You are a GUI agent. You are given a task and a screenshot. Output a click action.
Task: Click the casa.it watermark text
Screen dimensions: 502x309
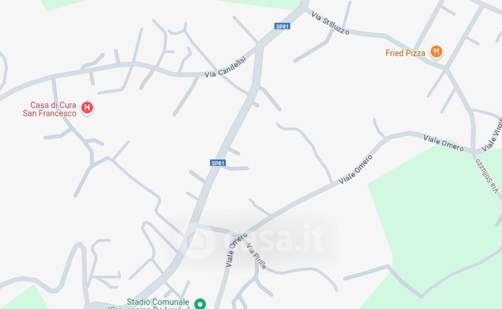pyautogui.click(x=275, y=239)
